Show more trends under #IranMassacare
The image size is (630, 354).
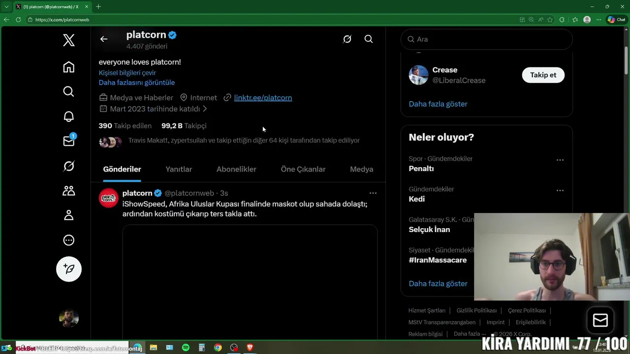438,284
